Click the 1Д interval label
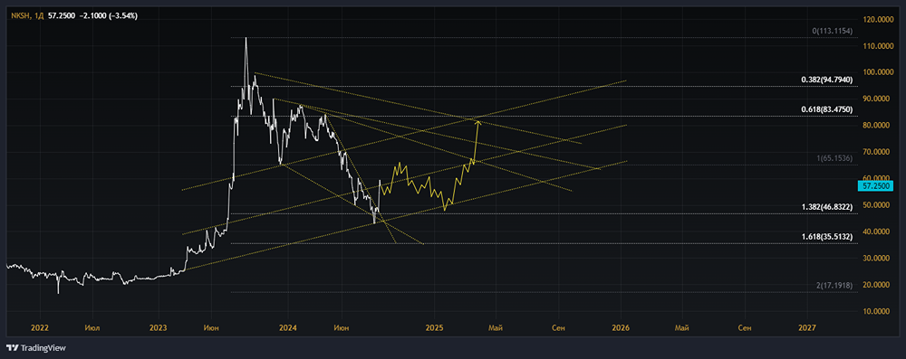The height and width of the screenshot is (359, 906). 39,16
